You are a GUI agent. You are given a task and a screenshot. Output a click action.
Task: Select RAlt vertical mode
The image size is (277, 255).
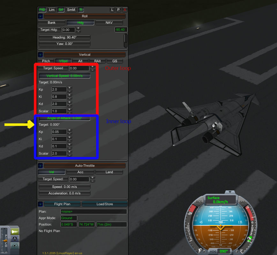coord(98,61)
